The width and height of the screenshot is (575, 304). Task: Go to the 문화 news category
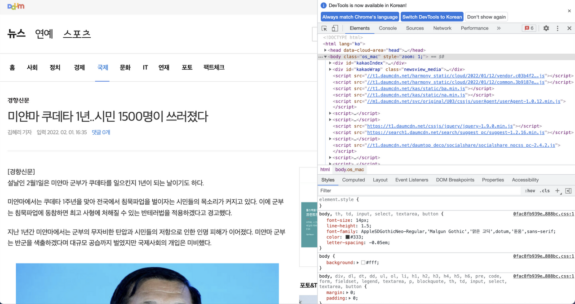tap(125, 68)
